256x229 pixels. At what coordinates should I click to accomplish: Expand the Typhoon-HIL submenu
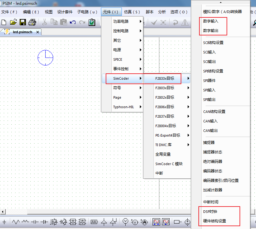pos(122,107)
